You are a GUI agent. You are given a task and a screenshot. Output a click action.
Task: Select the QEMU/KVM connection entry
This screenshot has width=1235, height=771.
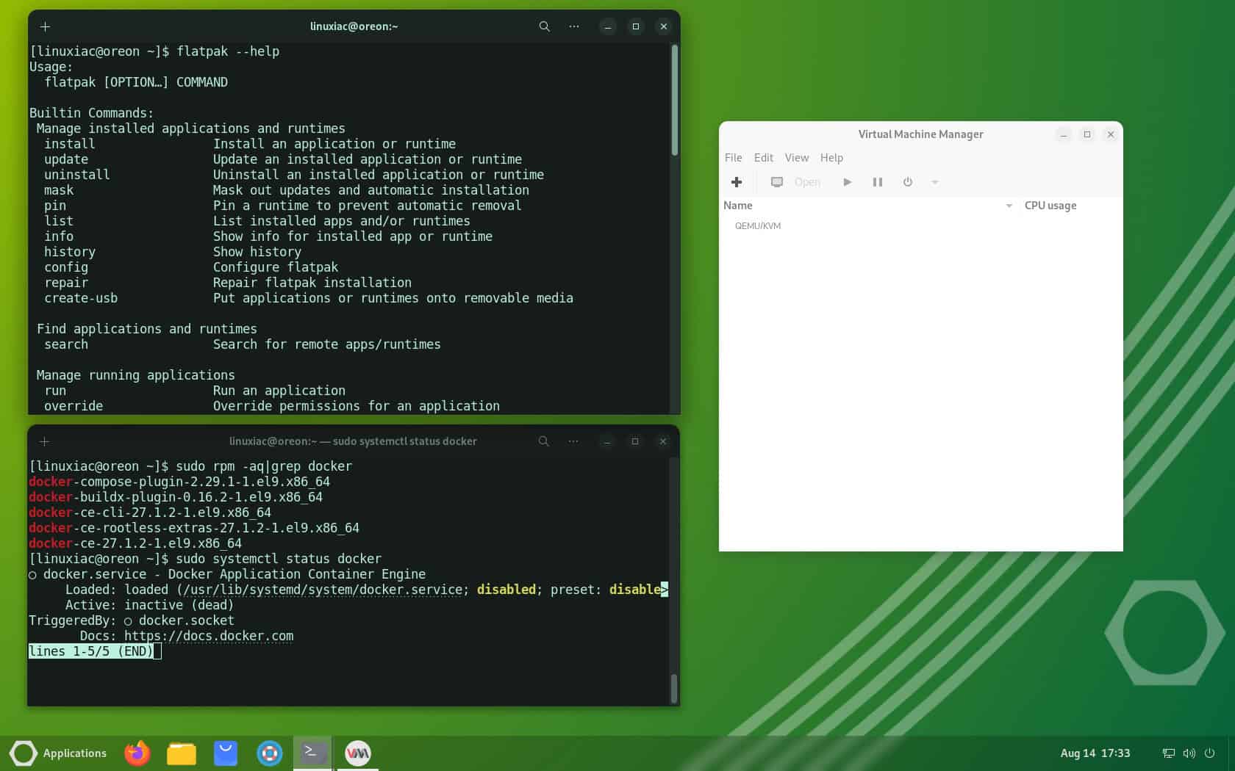pos(758,226)
